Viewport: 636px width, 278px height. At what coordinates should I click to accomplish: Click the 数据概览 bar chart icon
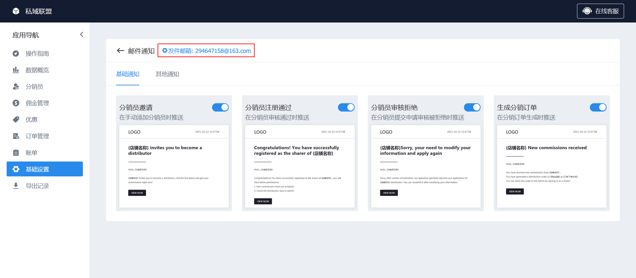coord(16,70)
